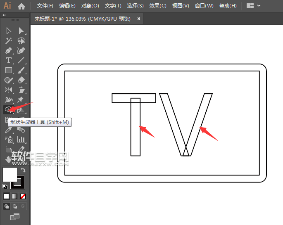The width and height of the screenshot is (283, 225).
Task: Open the 窗口(W) menu
Action: click(x=204, y=6)
